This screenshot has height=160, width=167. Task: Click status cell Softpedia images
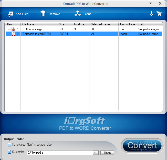tap(149, 29)
